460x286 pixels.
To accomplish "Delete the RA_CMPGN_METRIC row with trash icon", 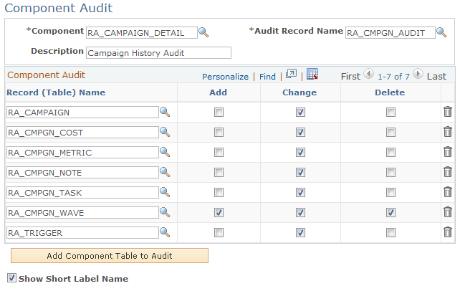I will pyautogui.click(x=448, y=152).
